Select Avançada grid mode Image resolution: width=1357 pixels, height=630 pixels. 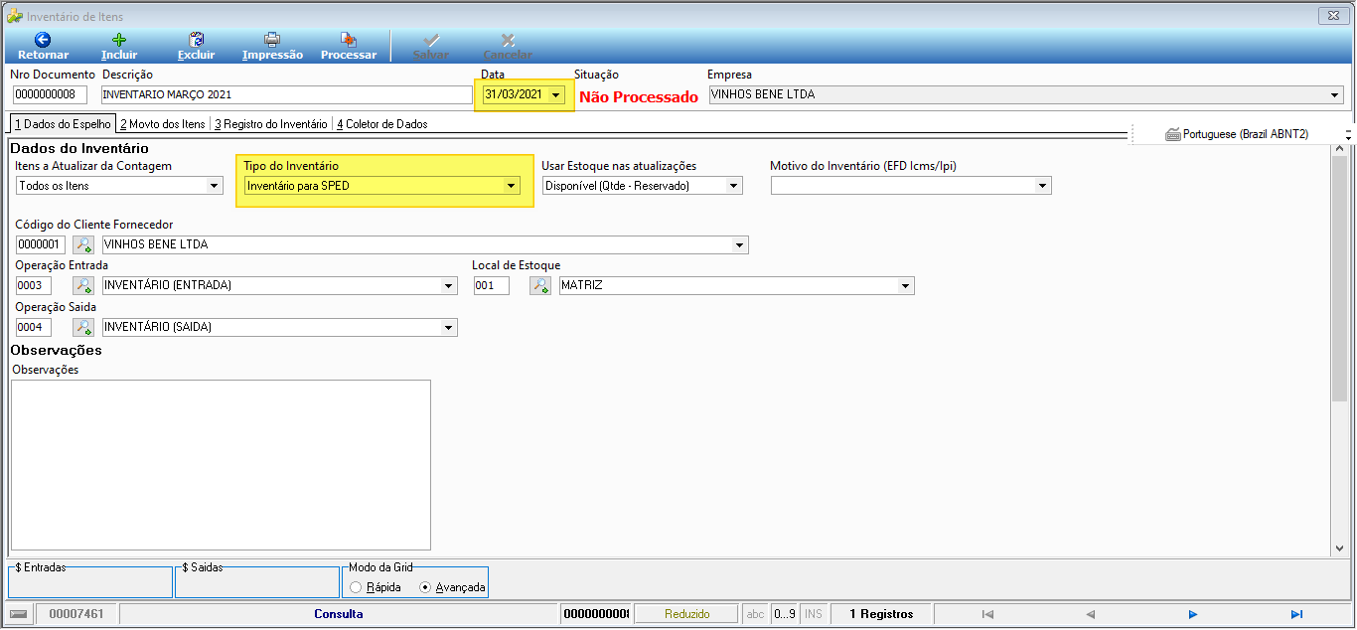point(426,587)
